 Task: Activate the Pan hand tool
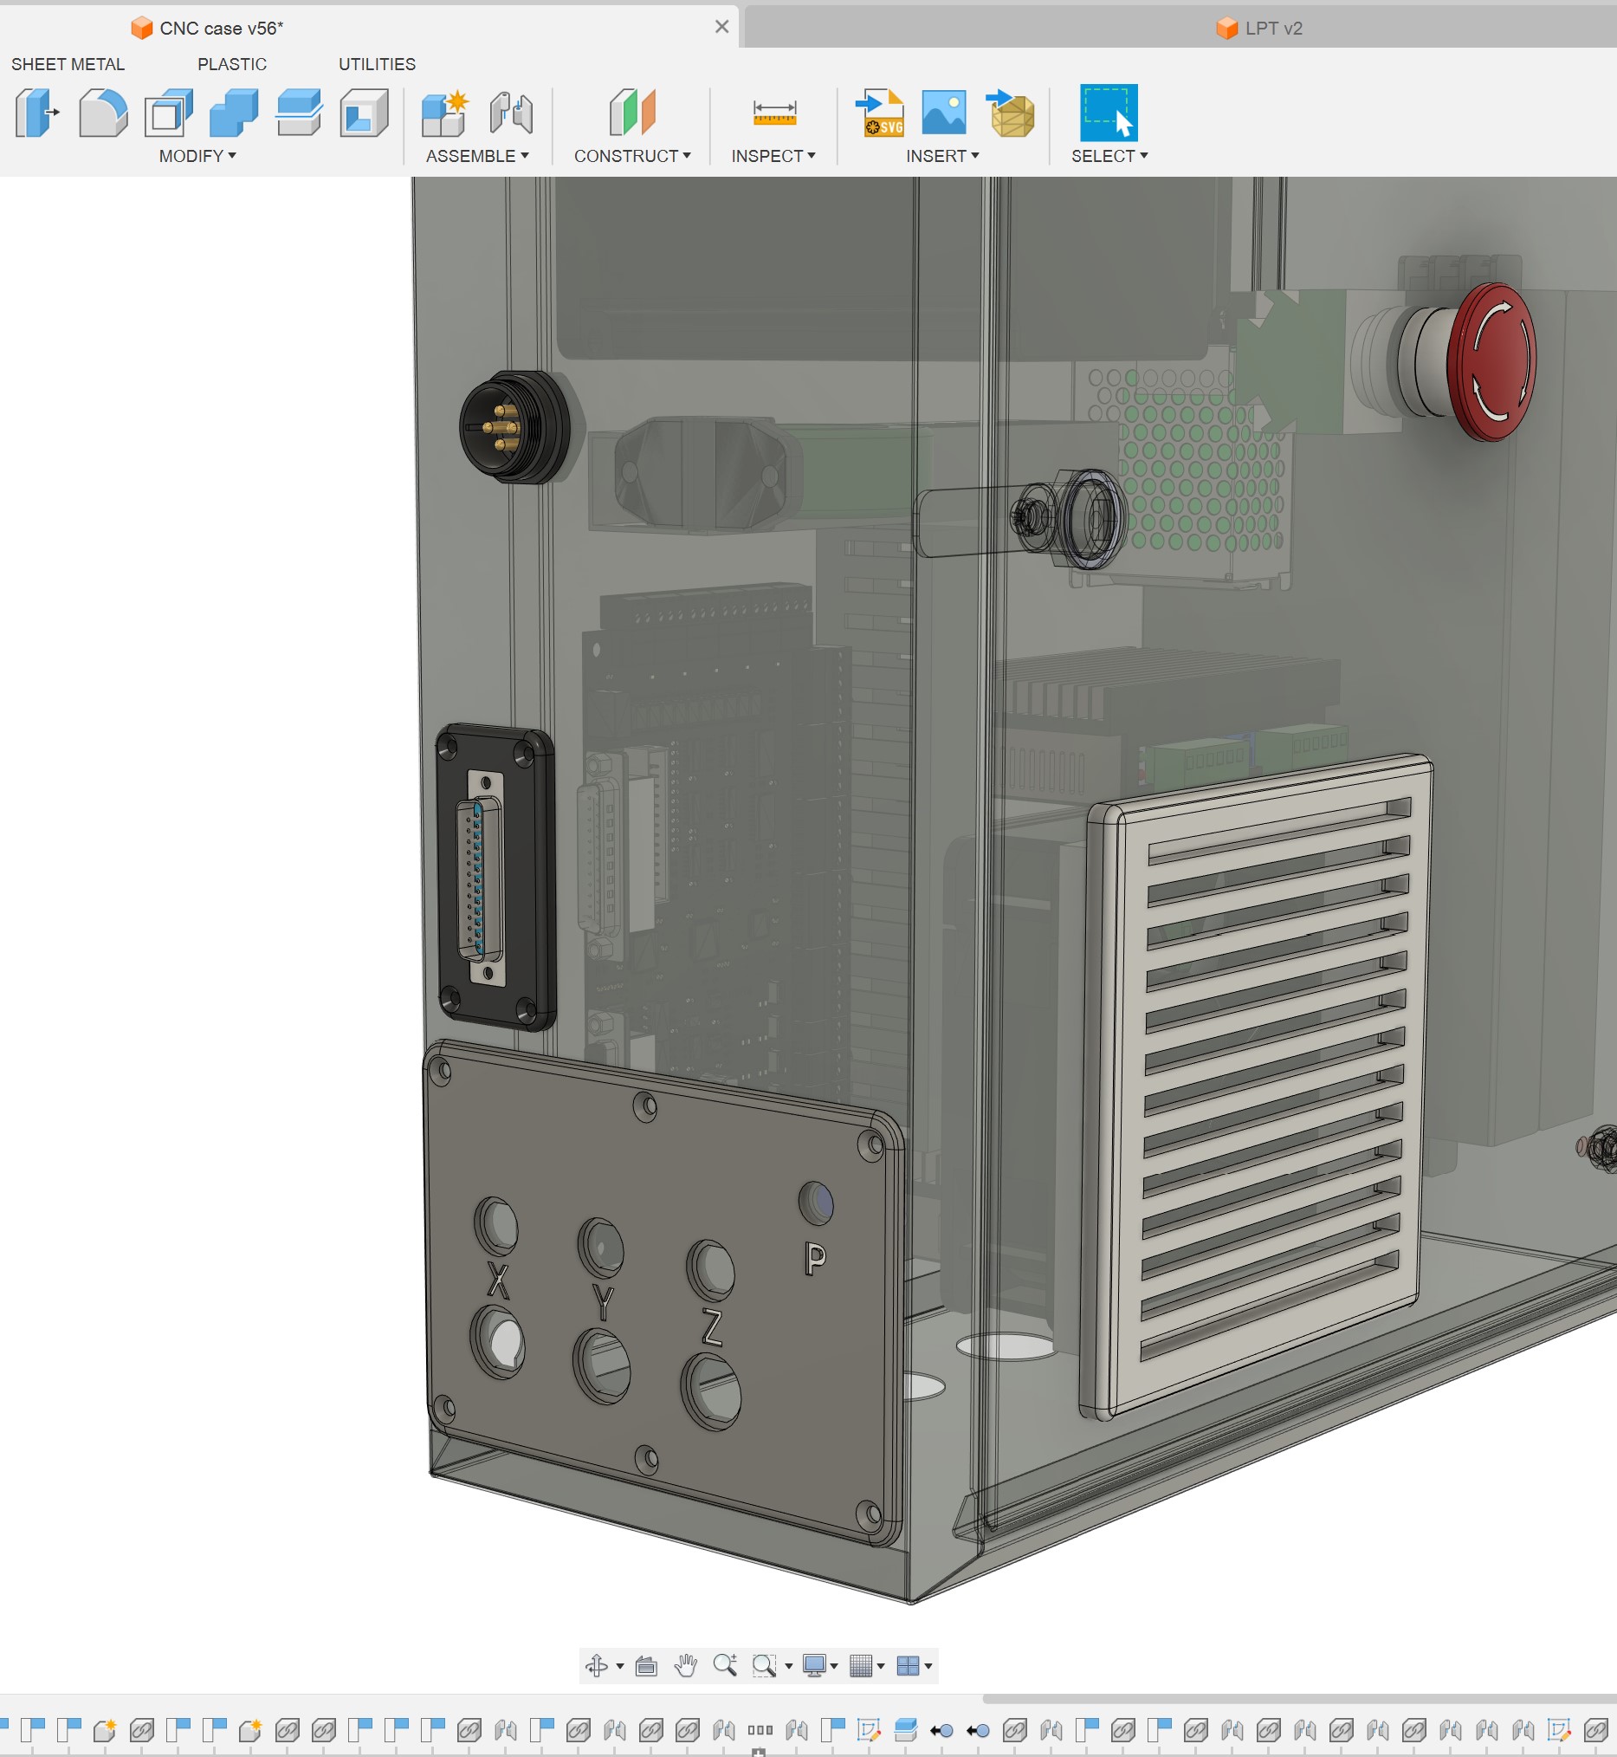point(686,1665)
